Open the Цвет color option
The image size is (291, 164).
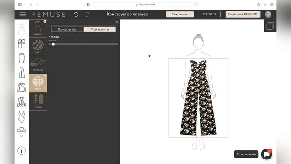(38, 46)
